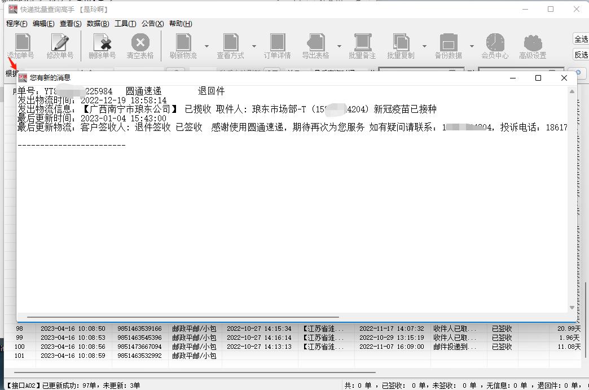Viewport: 589px width, 390px height.
Task: Click the 反选 invert-selection button
Action: [582, 53]
